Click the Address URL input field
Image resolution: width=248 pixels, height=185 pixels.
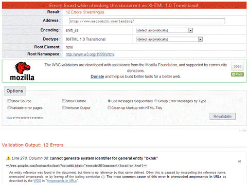tap(147, 21)
